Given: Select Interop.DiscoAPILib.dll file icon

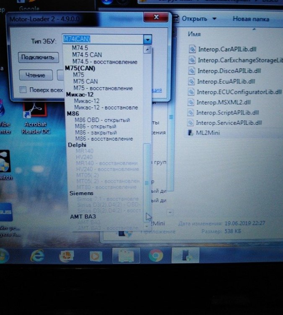Looking at the screenshot, I should pyautogui.click(x=192, y=71).
